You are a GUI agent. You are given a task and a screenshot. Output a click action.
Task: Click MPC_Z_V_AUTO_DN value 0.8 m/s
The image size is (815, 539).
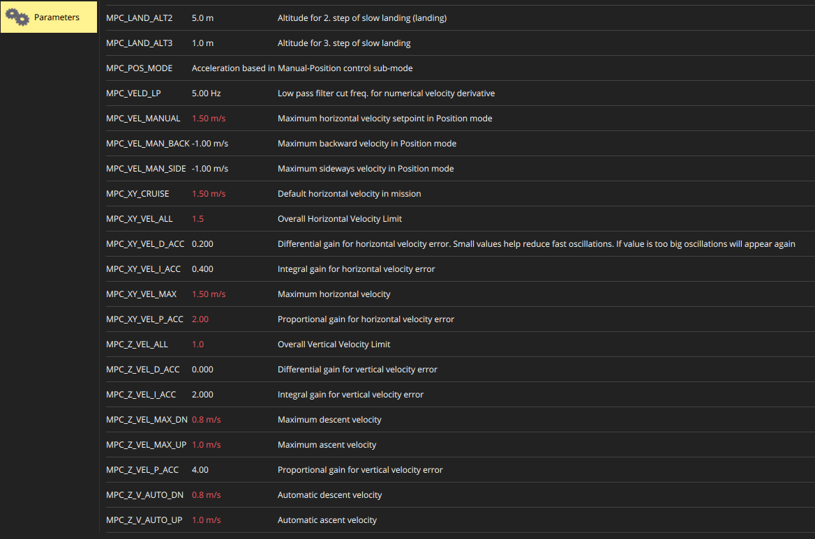click(206, 495)
